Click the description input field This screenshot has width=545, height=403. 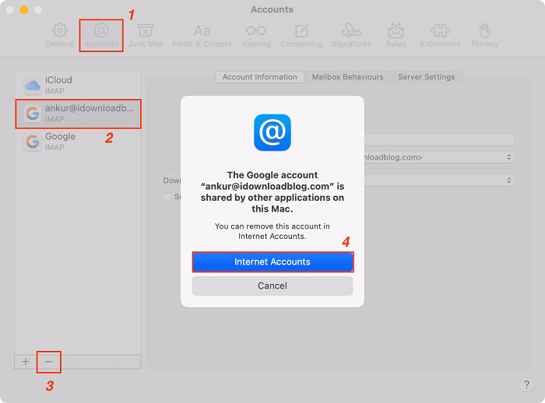pyautogui.click(x=439, y=140)
